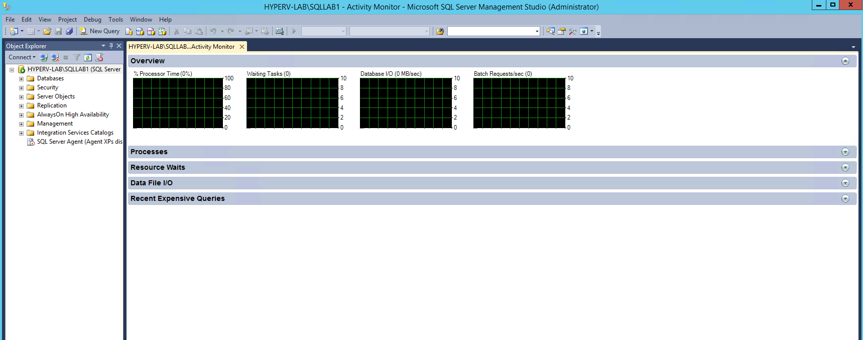Open the Undo history dropdown arrow
The width and height of the screenshot is (863, 340).
pos(222,31)
